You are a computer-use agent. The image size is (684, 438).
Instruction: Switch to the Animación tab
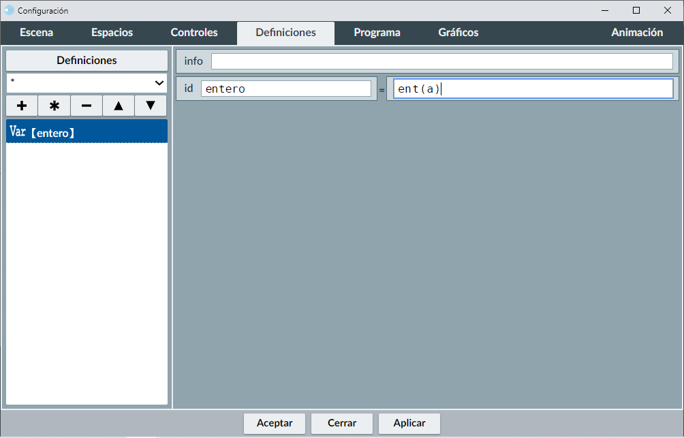(x=637, y=33)
